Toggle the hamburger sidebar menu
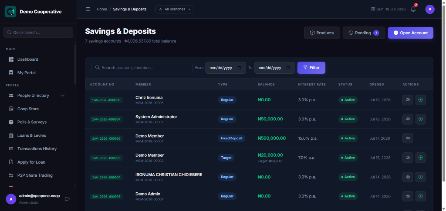 (x=88, y=9)
